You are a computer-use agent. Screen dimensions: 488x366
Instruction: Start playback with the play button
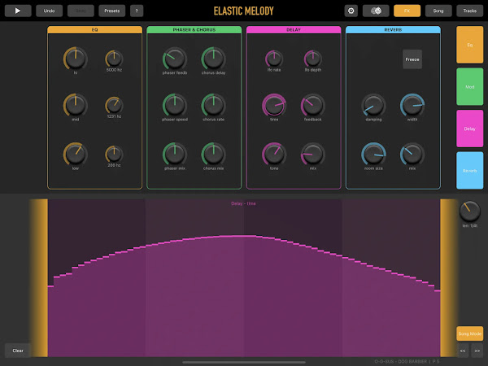tap(18, 11)
